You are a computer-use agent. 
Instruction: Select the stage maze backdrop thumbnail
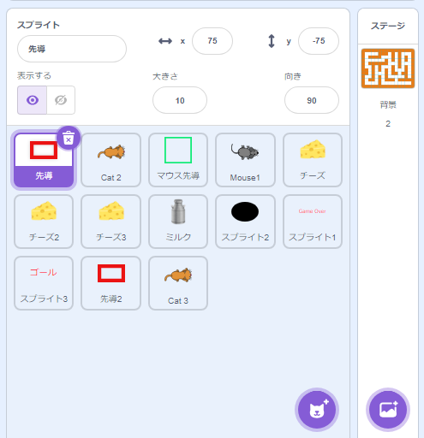tap(388, 68)
